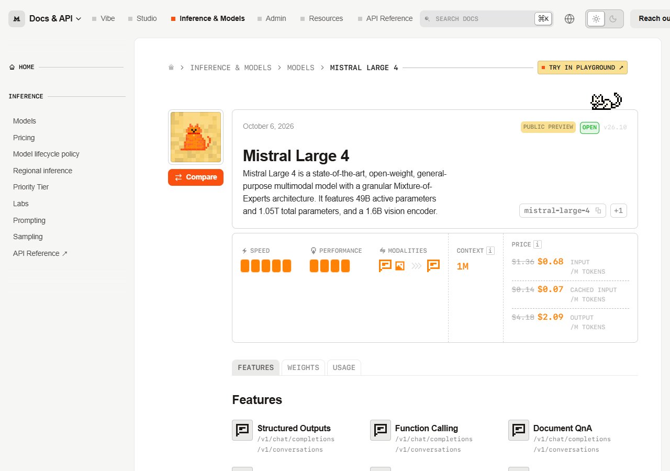670x471 pixels.
Task: Click Inference & Models breadcrumb link
Action: (231, 68)
